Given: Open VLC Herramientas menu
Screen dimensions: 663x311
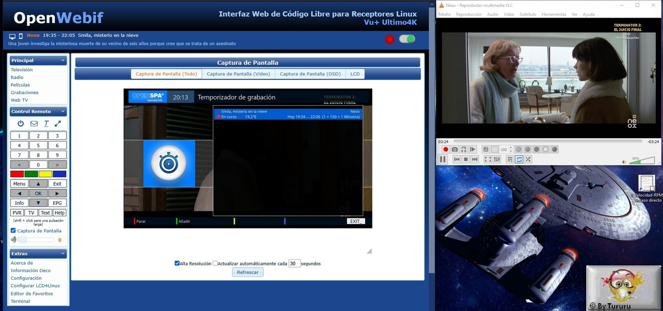Looking at the screenshot, I should (x=554, y=14).
